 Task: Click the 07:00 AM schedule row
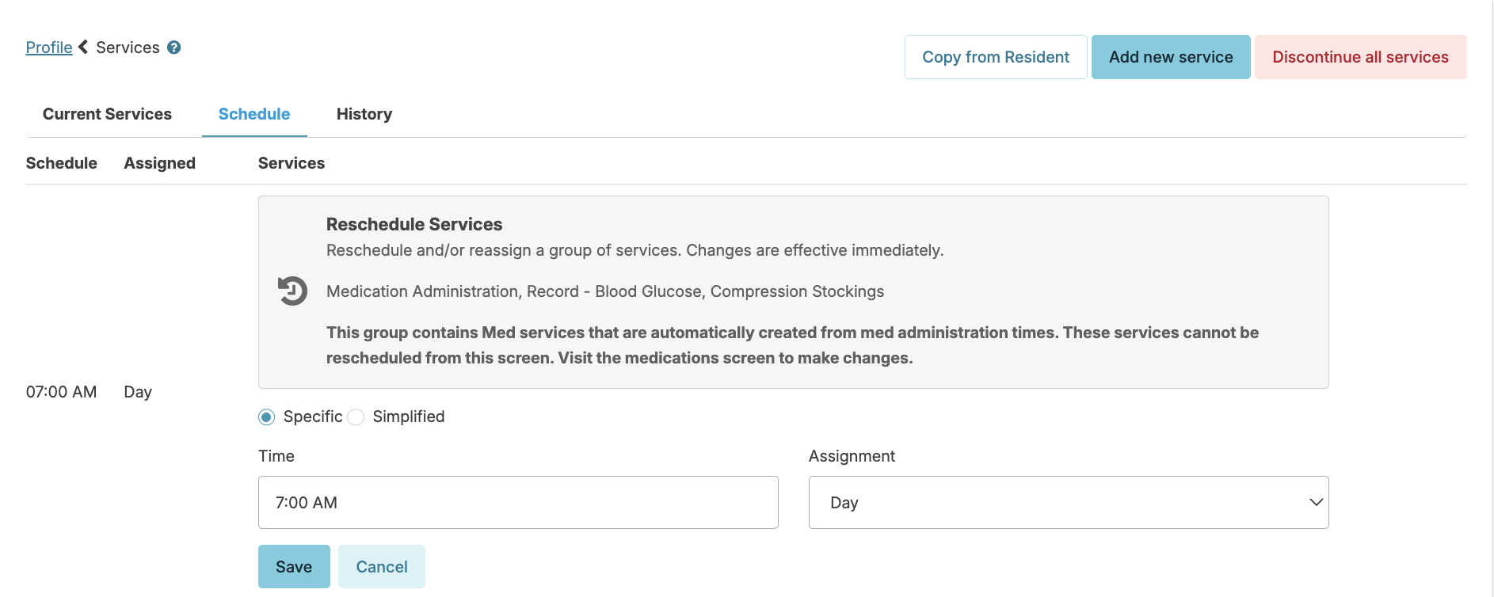click(x=62, y=392)
